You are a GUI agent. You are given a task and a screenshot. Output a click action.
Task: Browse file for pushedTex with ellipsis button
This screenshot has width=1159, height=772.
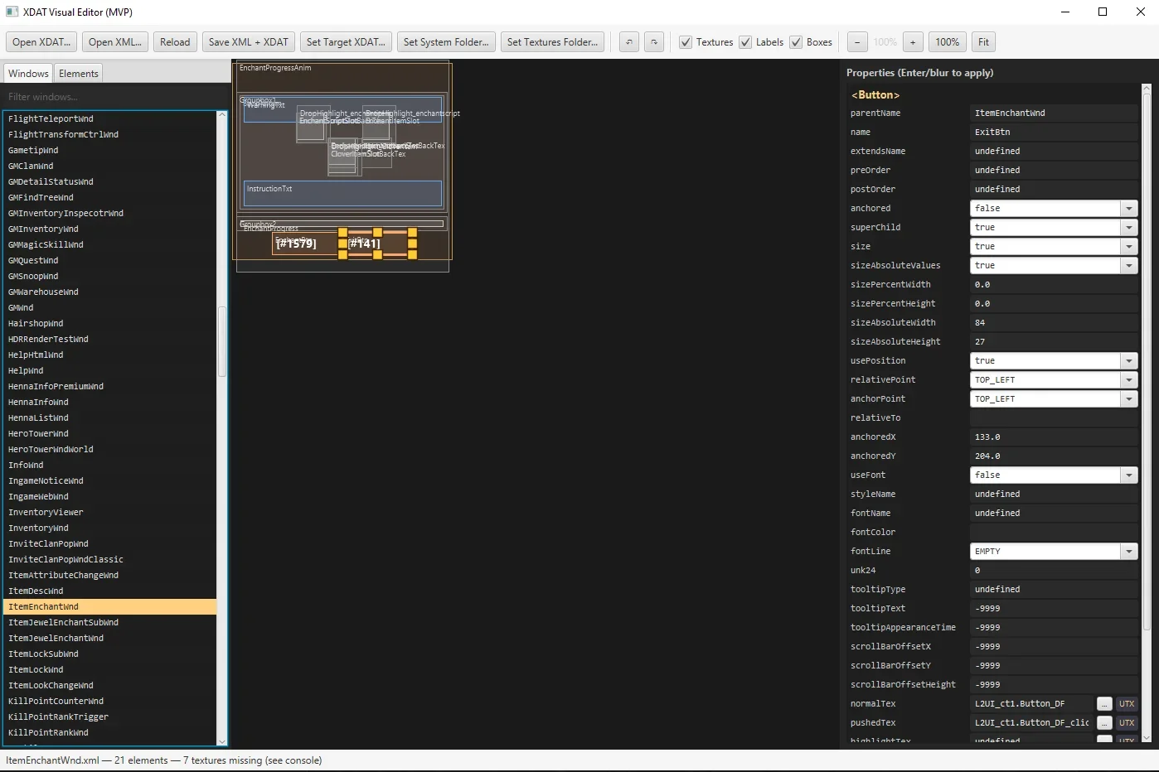[x=1104, y=723]
